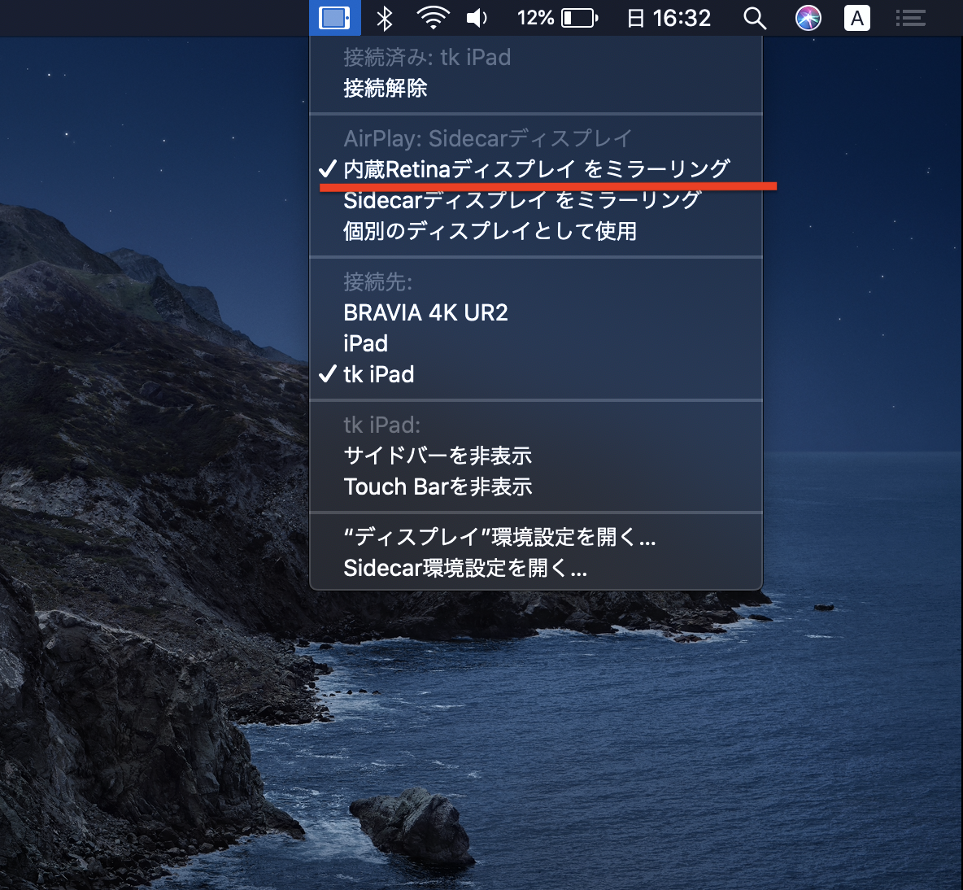
Task: Toggle the checked tk iPad connection
Action: pos(535,374)
